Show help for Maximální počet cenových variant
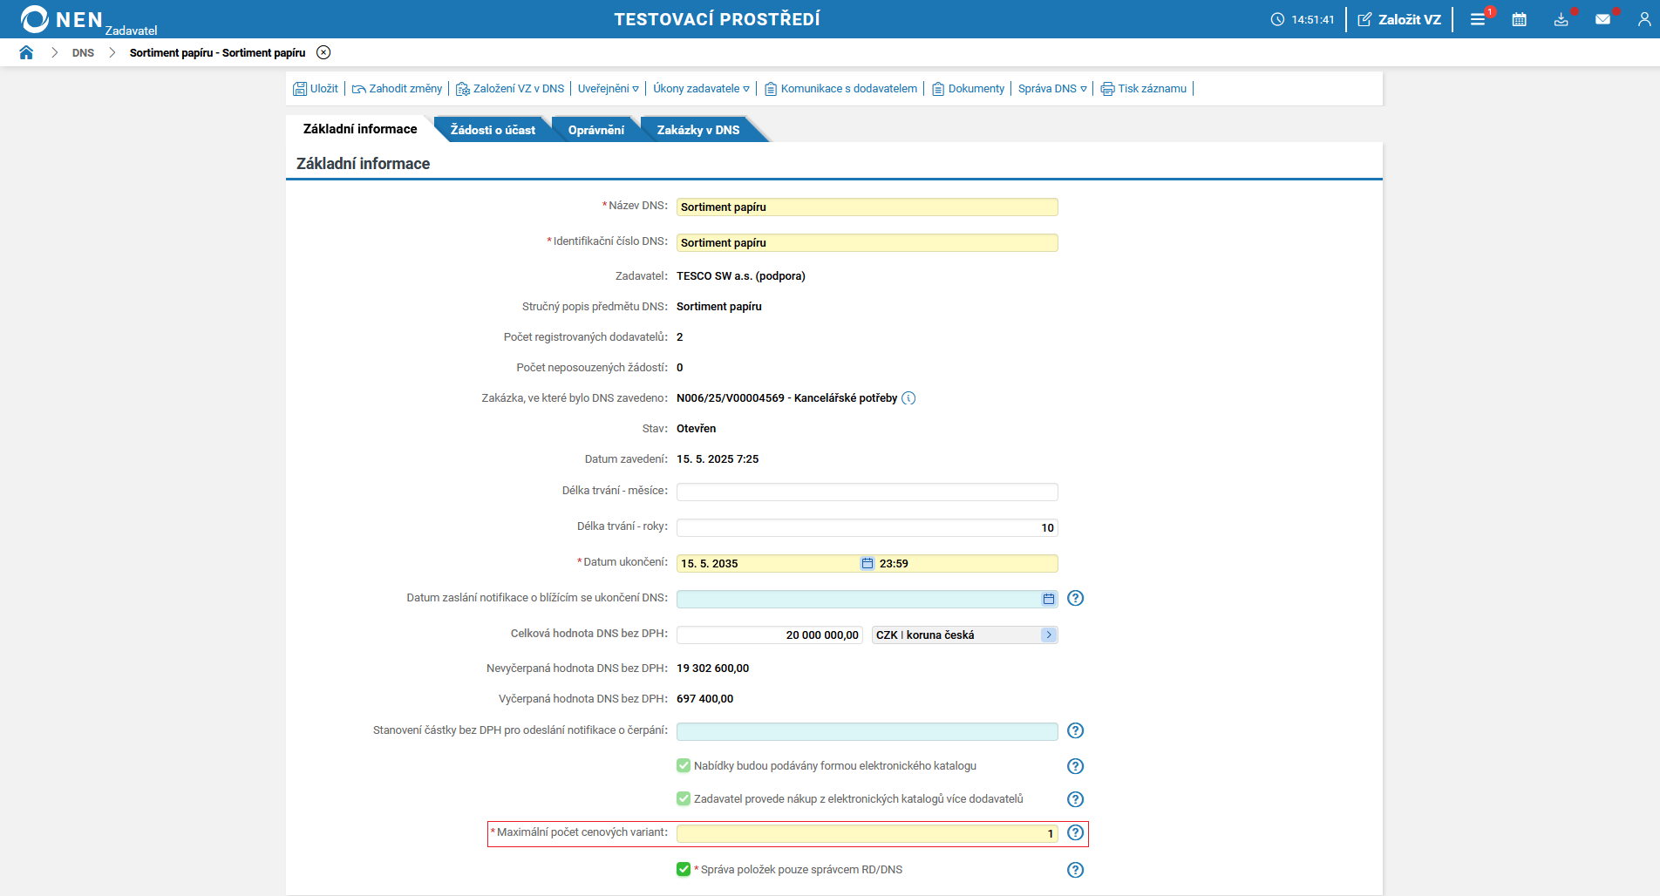1660x896 pixels. pos(1076,832)
